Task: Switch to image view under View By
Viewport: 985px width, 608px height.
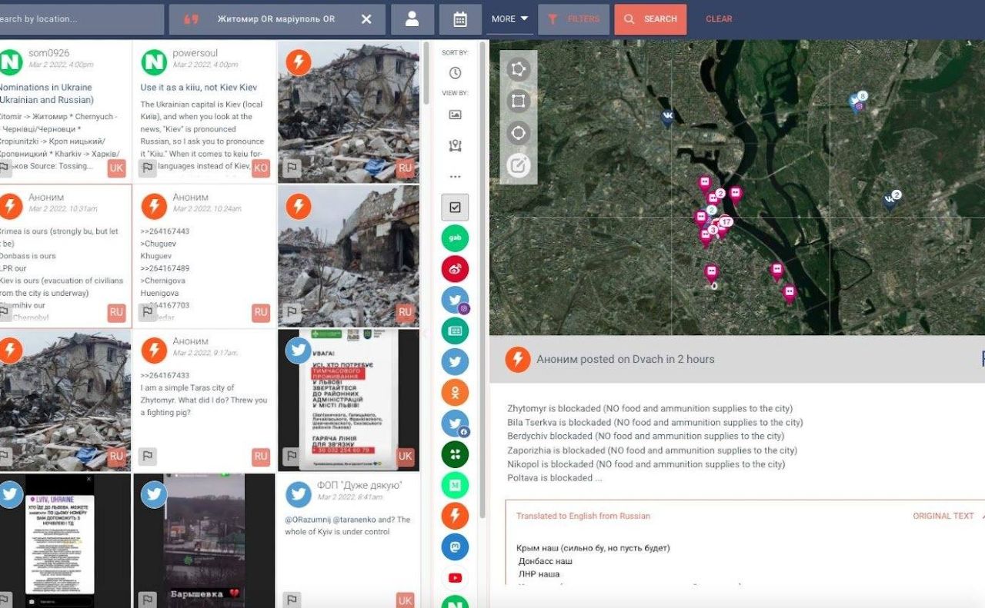Action: click(455, 115)
